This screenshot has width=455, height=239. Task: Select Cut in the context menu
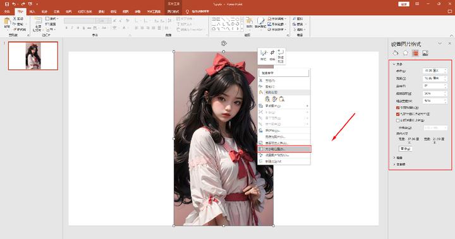point(284,81)
